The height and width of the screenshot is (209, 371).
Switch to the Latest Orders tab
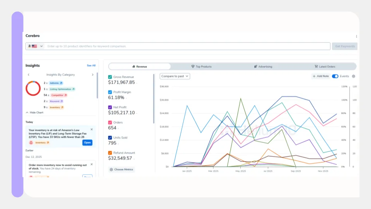[325, 67]
